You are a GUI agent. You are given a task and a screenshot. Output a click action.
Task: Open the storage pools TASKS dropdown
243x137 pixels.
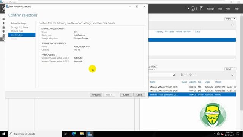[x=230, y=19]
